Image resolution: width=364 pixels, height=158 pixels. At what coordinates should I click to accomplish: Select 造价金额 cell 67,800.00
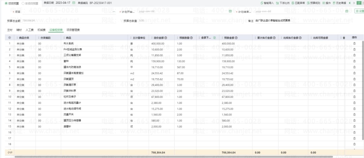(161, 97)
